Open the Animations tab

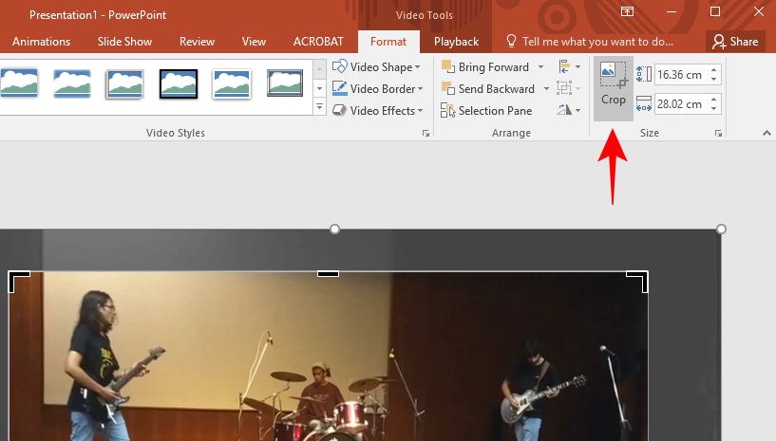[42, 42]
